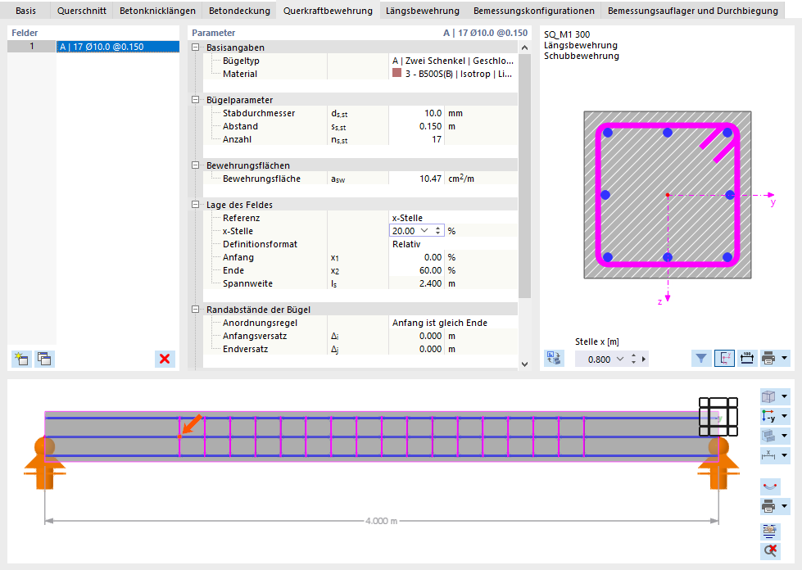Screen dimensions: 802x570
Task: Go to the Betondeckung tab
Action: [239, 10]
